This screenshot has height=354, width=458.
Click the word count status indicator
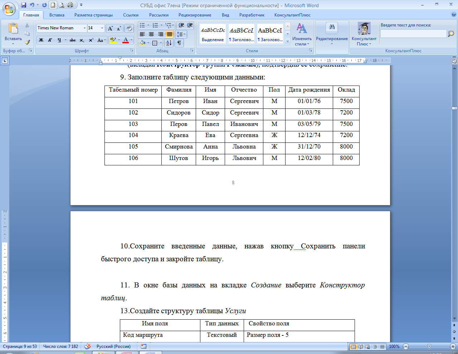coord(60,346)
